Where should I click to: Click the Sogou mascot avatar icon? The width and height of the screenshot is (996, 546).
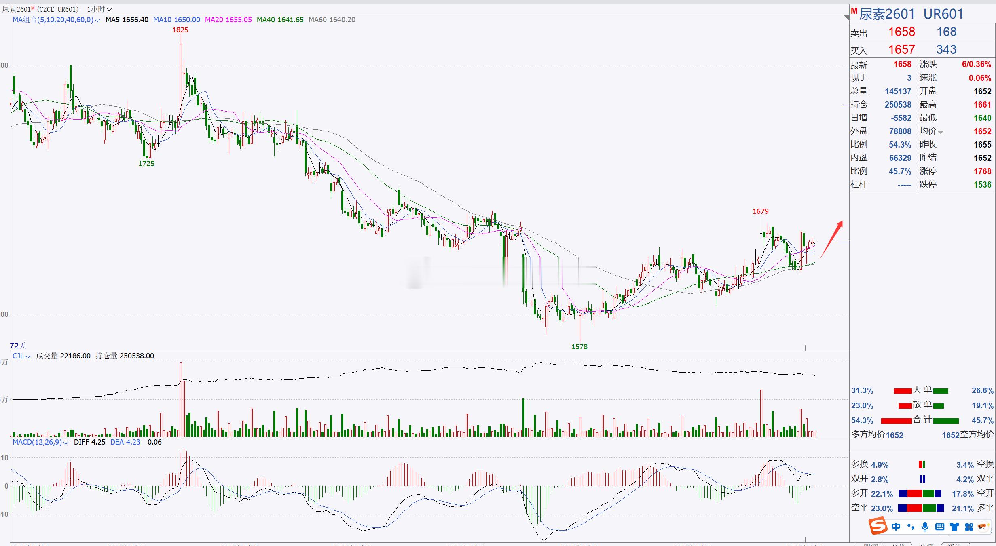pos(983,526)
